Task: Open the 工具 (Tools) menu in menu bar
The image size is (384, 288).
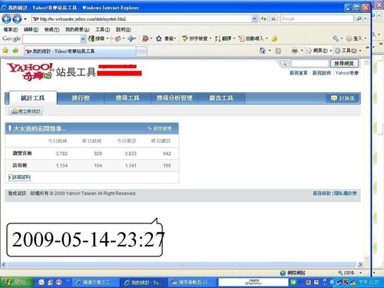Action: tap(102, 29)
